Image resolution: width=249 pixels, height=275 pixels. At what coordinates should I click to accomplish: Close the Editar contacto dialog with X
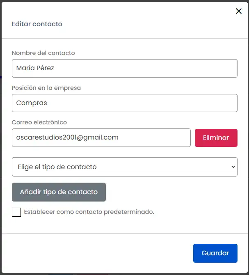(239, 11)
